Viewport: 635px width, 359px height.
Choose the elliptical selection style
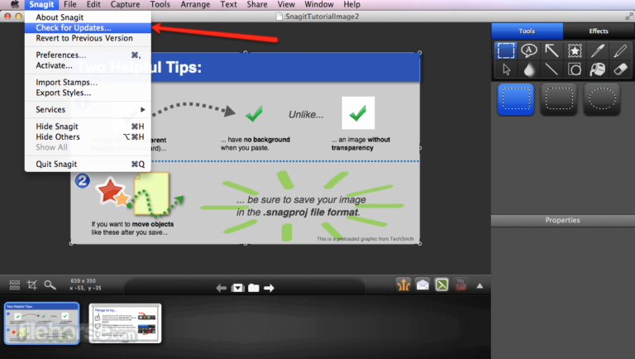tap(602, 99)
